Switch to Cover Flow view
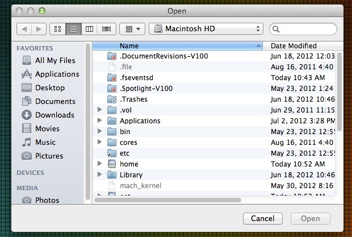This screenshot has width=352, height=237. click(106, 29)
